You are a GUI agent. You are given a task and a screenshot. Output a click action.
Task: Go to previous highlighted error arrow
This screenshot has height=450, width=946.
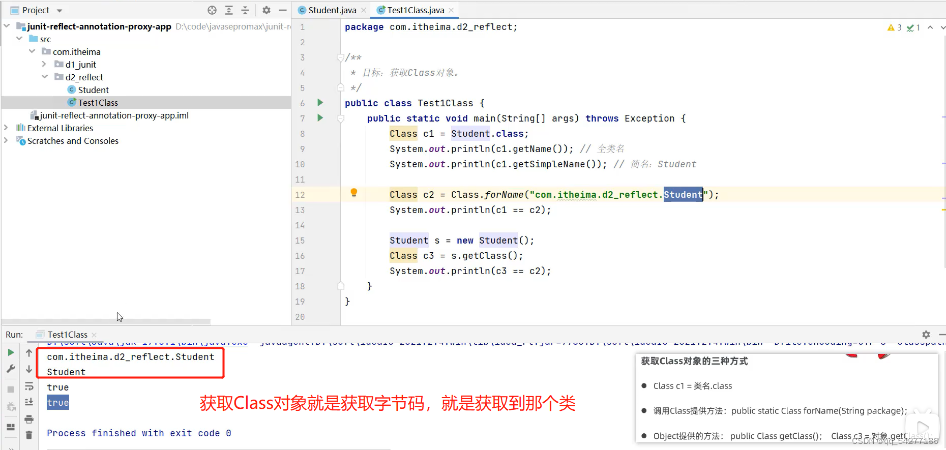pyautogui.click(x=930, y=27)
